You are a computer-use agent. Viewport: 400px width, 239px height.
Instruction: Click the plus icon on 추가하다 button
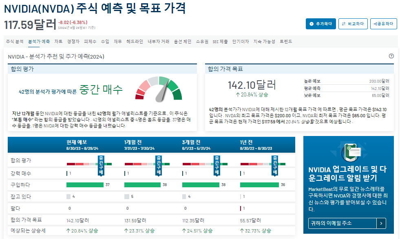click(x=312, y=24)
